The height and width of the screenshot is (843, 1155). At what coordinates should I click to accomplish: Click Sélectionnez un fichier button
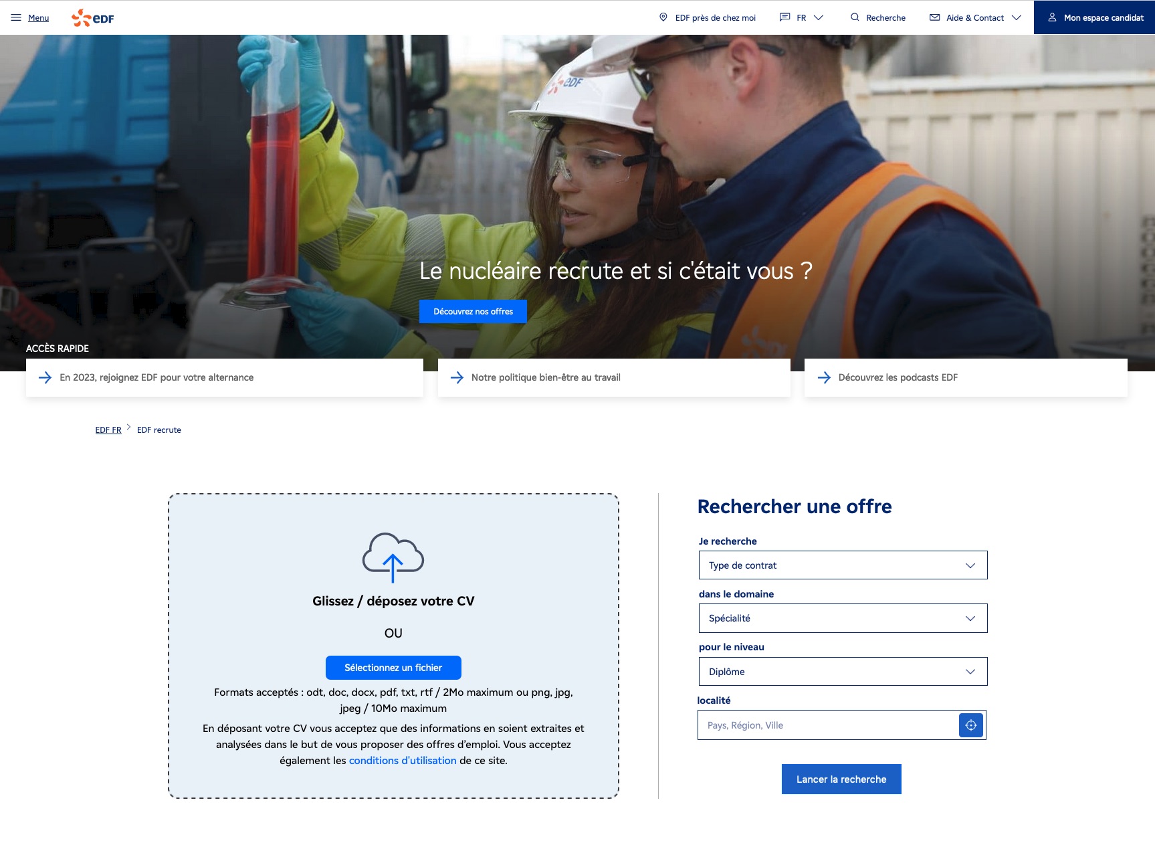(x=393, y=668)
